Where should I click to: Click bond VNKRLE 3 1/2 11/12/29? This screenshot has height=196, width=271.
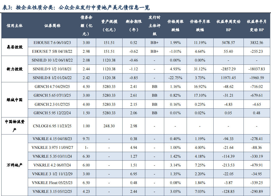pyautogui.click(x=52, y=174)
